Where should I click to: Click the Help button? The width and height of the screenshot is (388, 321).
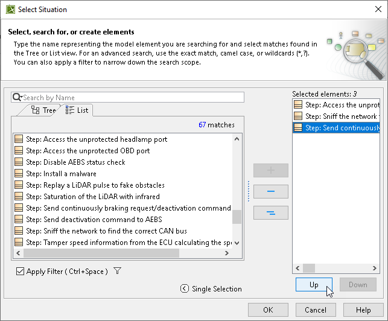pos(363,310)
